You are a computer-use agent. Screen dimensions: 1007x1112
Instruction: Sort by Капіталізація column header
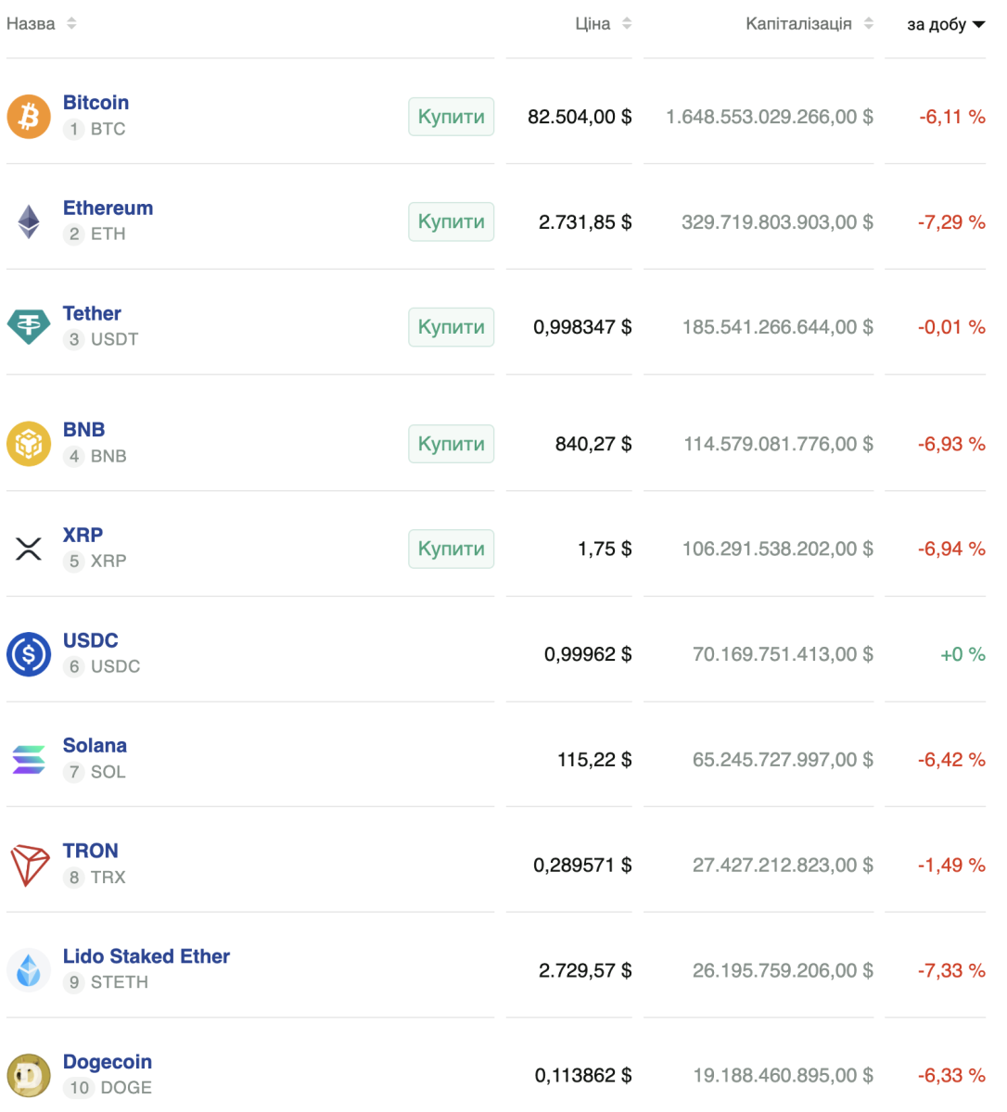pos(809,24)
